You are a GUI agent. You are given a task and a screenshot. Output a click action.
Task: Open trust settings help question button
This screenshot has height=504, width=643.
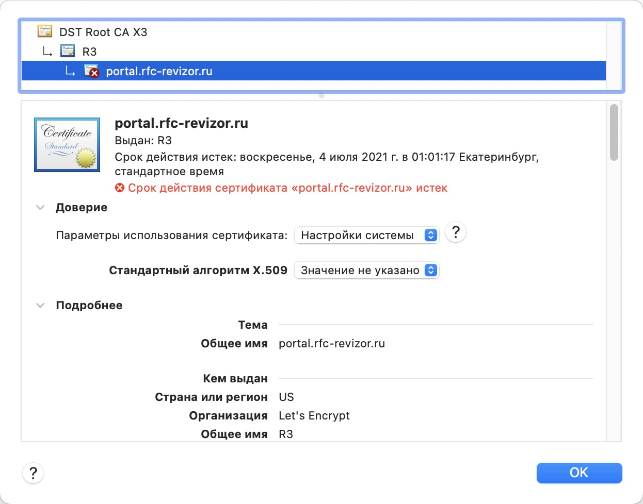click(x=455, y=232)
